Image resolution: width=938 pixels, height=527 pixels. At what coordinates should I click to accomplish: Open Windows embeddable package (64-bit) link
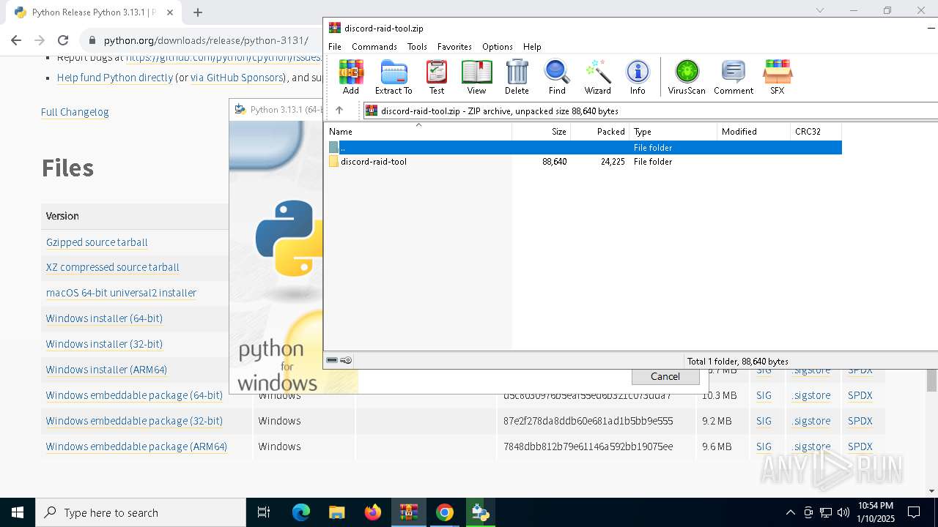tap(134, 395)
